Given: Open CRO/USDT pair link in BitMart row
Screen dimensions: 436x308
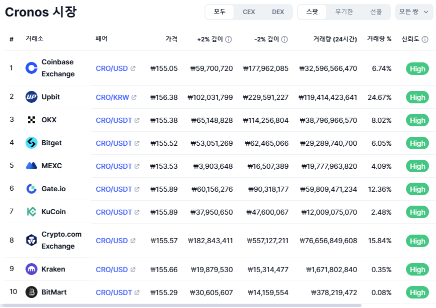Looking at the screenshot, I should click(113, 293).
